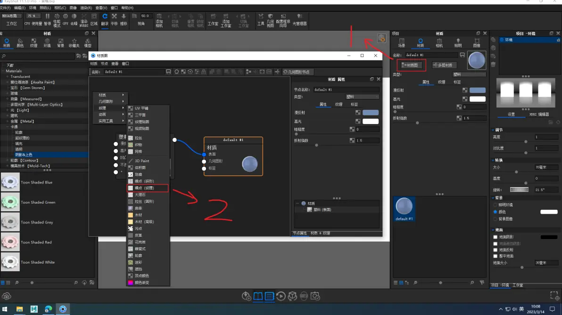562x315 pixels.
Task: Open the Nodes (节点) menu in Material Graph
Action: click(x=104, y=64)
